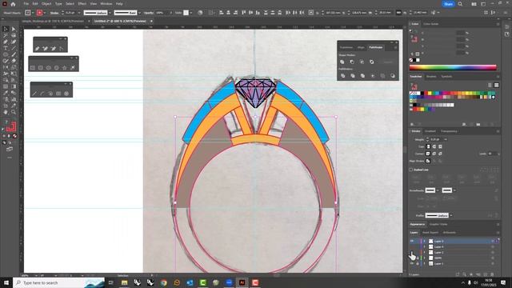Open fill color dropdown in control bar

click(33, 13)
